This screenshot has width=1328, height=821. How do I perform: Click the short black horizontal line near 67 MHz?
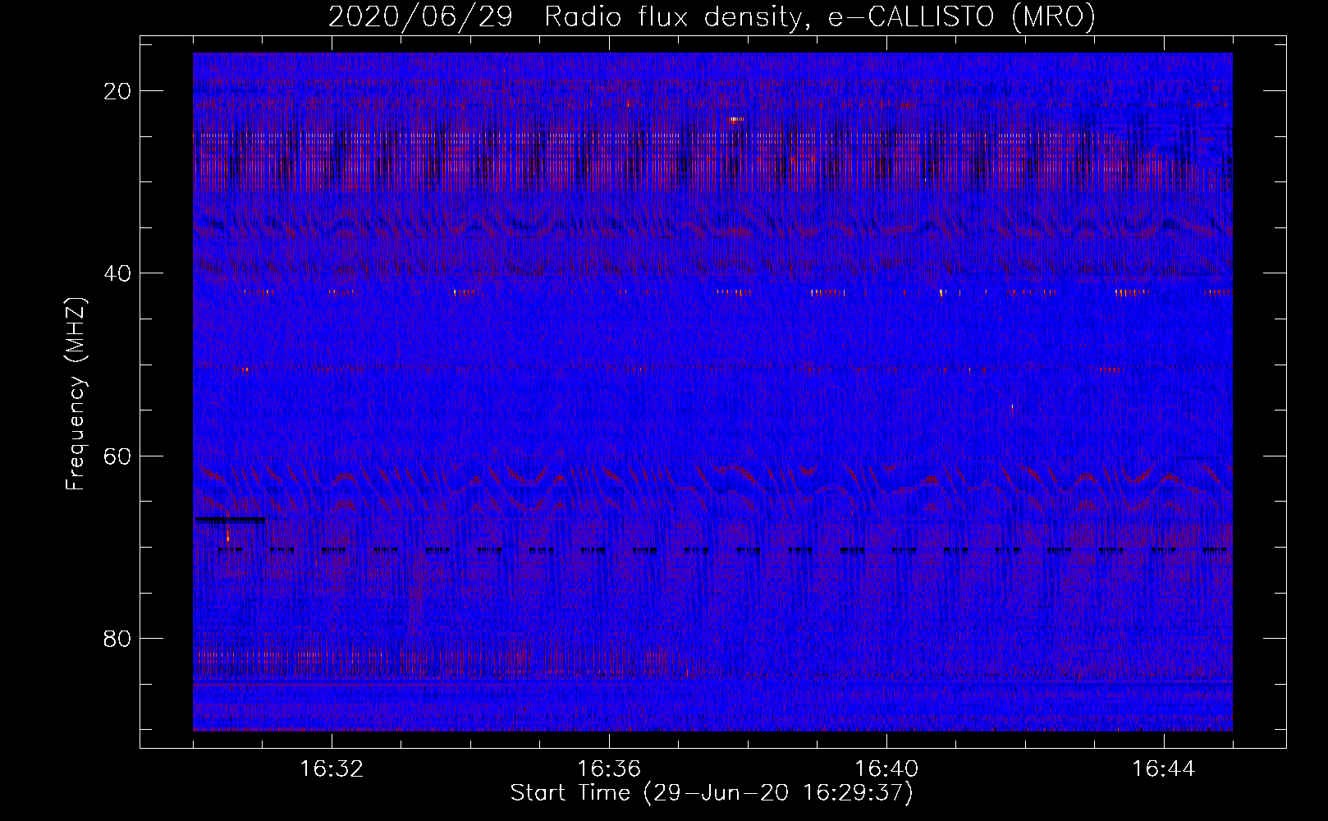(230, 519)
